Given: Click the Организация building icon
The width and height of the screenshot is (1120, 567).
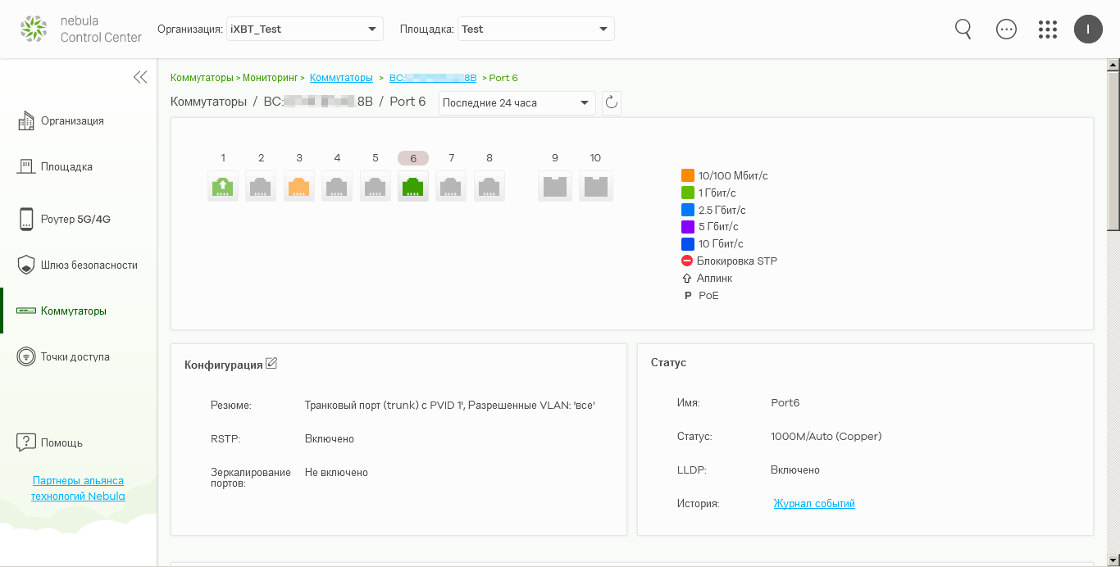Looking at the screenshot, I should (x=26, y=120).
